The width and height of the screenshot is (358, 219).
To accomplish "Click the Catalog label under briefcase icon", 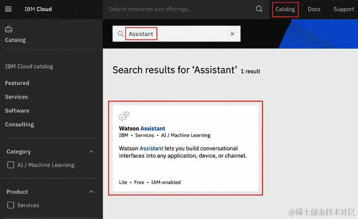I will click(x=15, y=40).
